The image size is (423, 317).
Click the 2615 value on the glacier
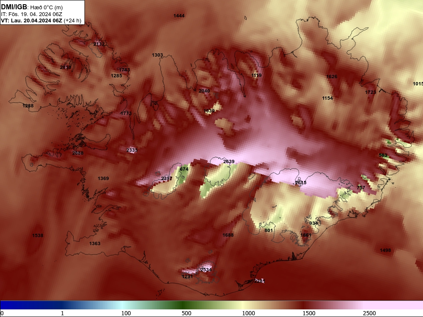[300, 183]
